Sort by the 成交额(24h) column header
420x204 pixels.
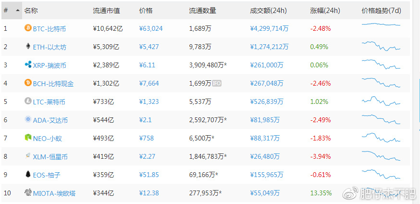[x=268, y=11]
